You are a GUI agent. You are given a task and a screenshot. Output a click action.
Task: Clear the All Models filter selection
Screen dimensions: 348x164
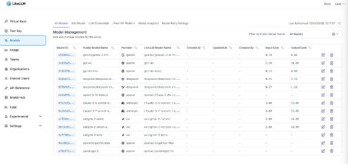(333, 34)
